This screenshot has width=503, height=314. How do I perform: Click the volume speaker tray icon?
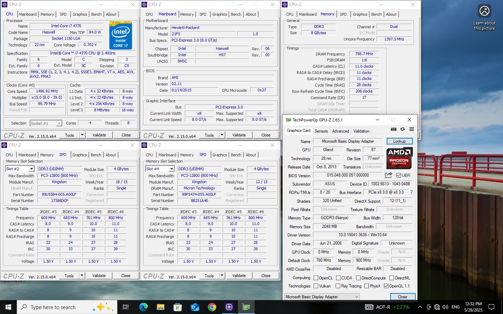[x=445, y=307]
